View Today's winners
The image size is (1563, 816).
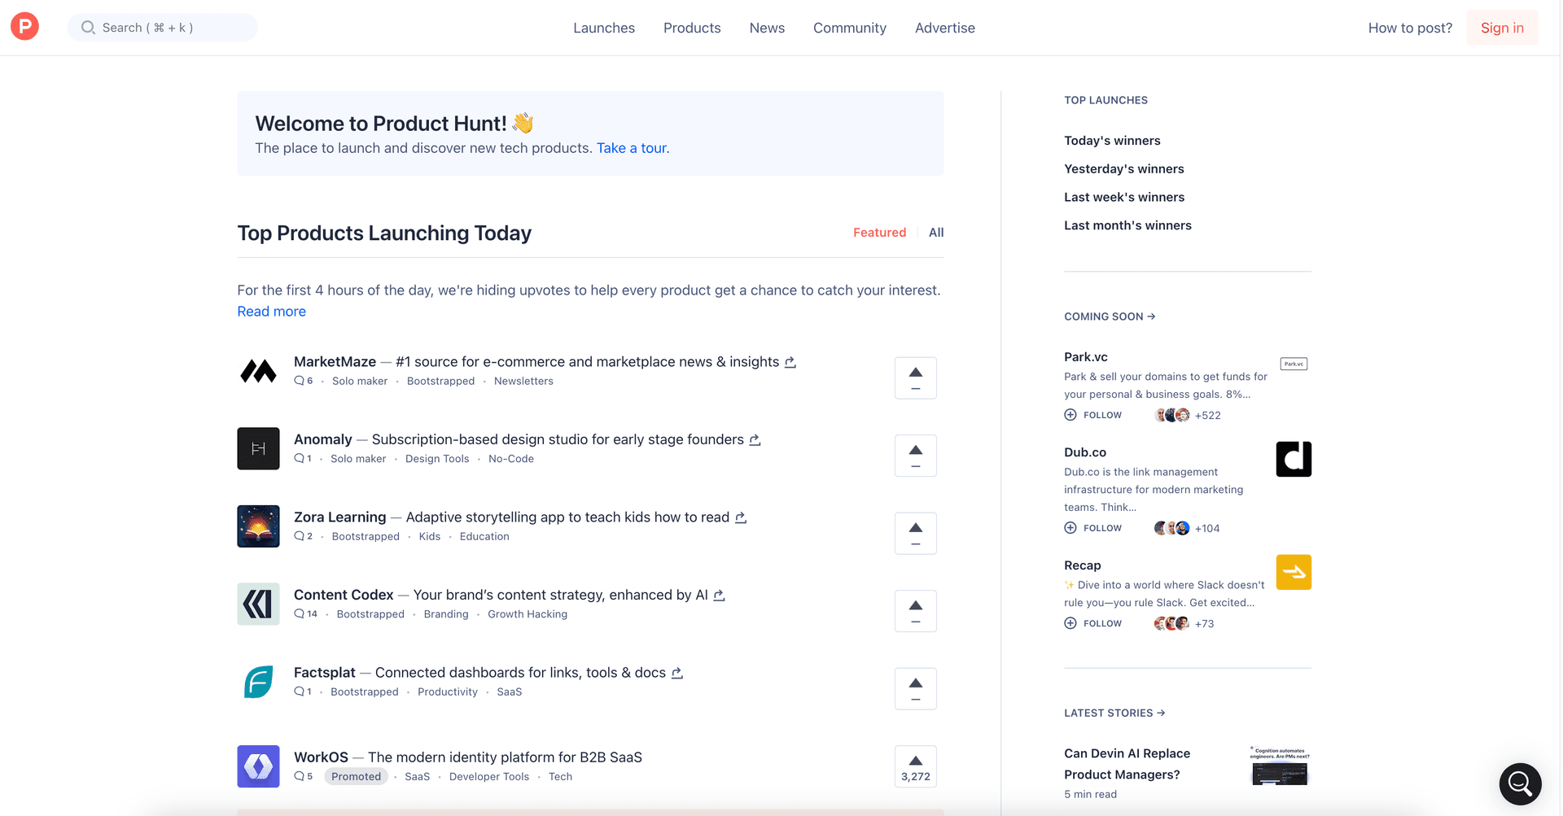[x=1112, y=141]
